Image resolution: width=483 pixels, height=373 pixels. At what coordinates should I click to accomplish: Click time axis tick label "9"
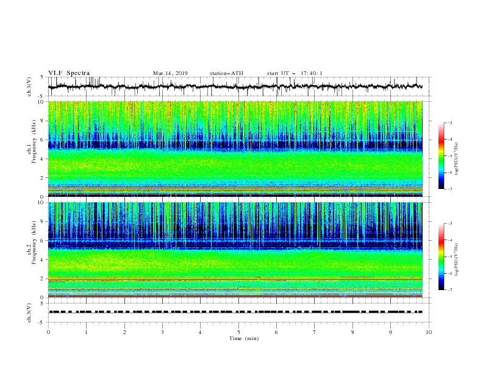tap(390, 332)
